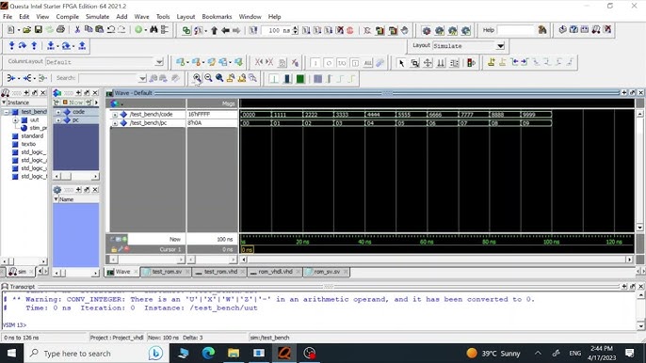The height and width of the screenshot is (363, 646).
Task: Open the Simulate menu
Action: tap(97, 17)
